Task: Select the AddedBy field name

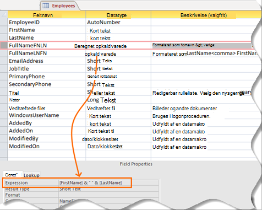Action: click(20, 123)
